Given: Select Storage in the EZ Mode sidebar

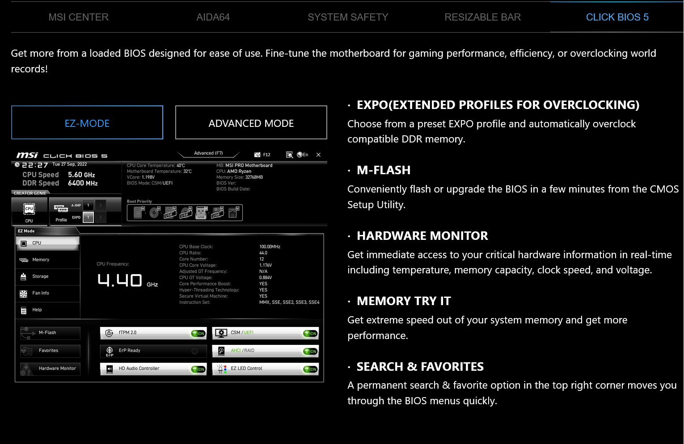Looking at the screenshot, I should tap(40, 276).
